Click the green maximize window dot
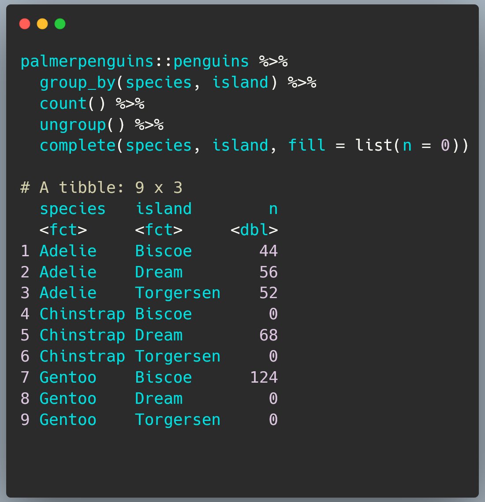 point(60,24)
